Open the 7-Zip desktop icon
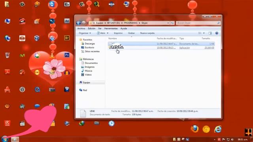 pos(67,4)
